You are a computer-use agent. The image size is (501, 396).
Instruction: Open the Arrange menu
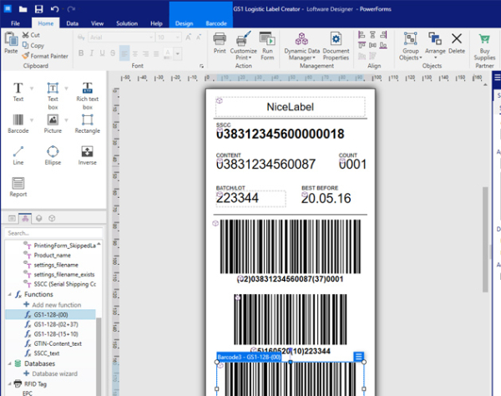click(435, 45)
